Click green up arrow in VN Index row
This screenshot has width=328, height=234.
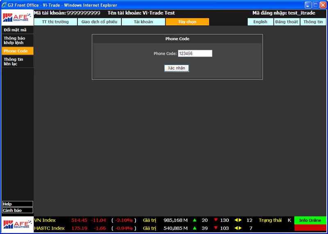point(195,220)
